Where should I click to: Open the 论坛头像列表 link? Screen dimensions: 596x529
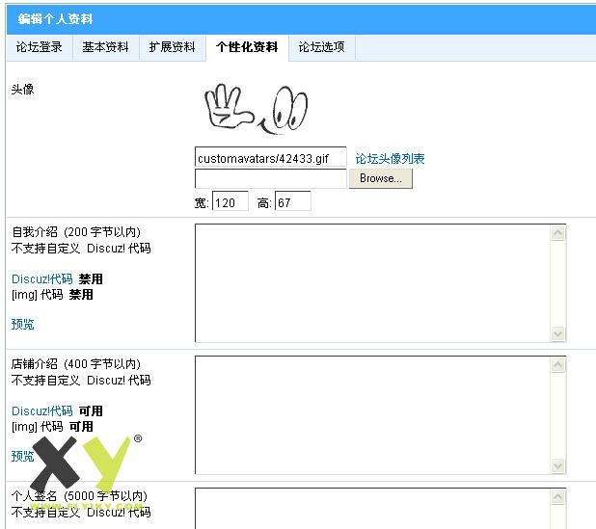tap(390, 159)
